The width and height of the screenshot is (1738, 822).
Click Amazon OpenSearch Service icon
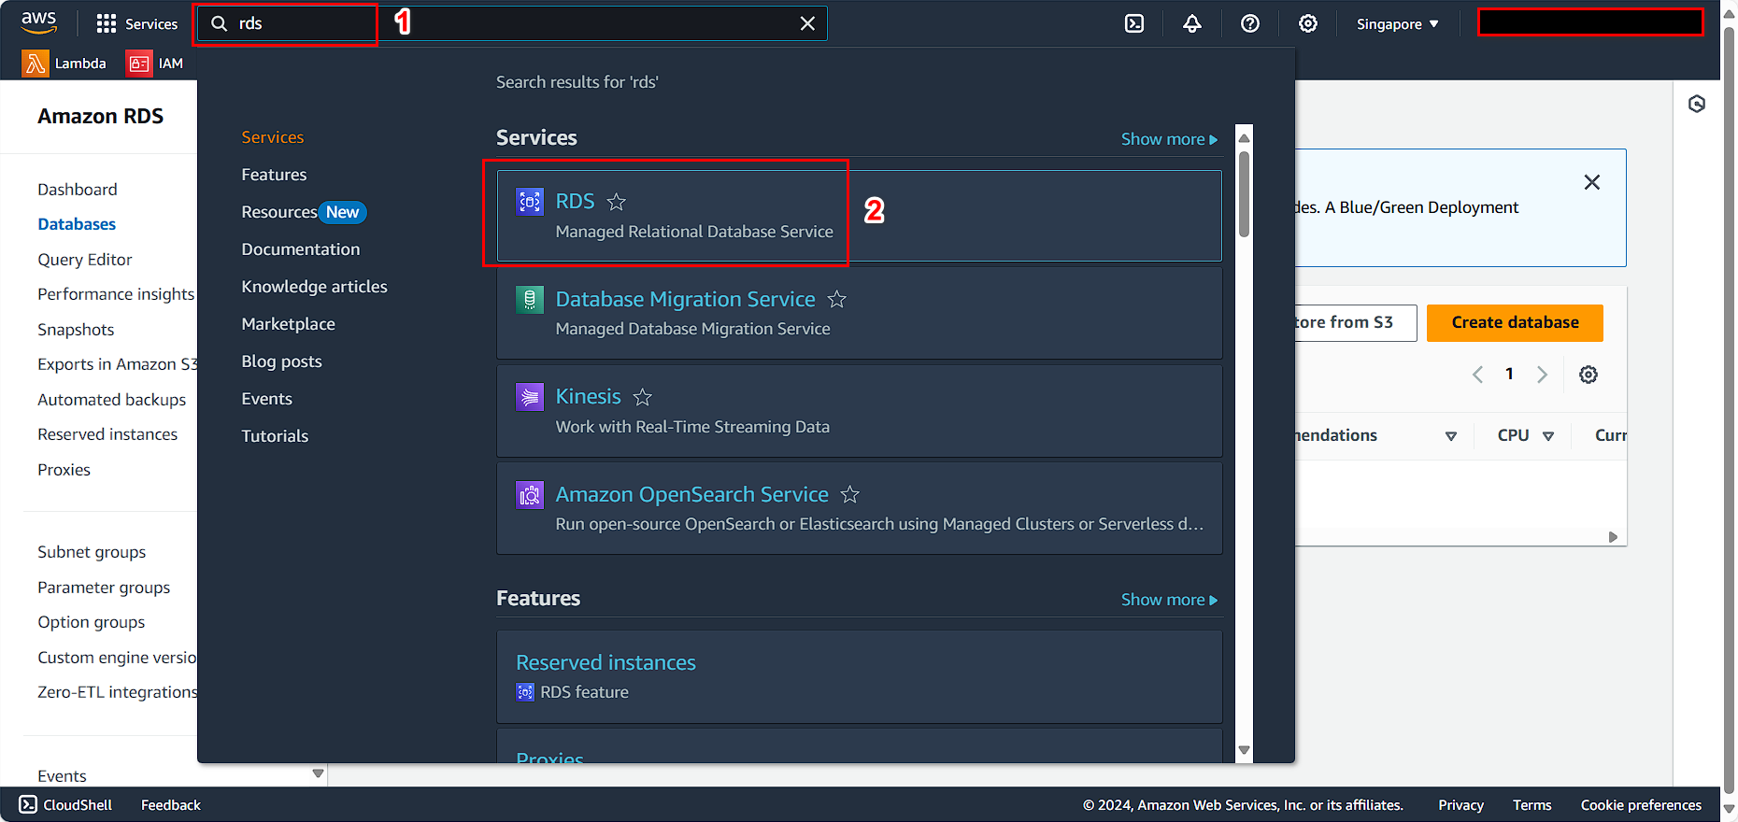[x=530, y=494]
